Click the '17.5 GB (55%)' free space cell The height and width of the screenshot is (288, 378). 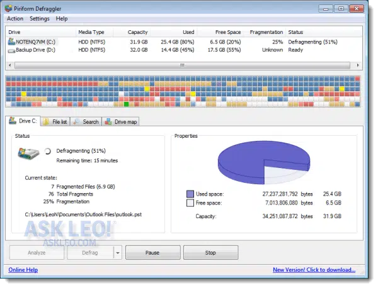(x=224, y=50)
